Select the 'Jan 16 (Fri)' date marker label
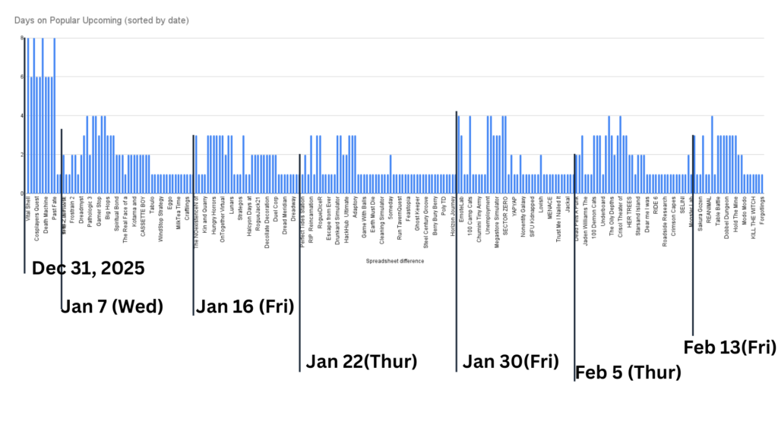The height and width of the screenshot is (437, 778). [x=245, y=307]
